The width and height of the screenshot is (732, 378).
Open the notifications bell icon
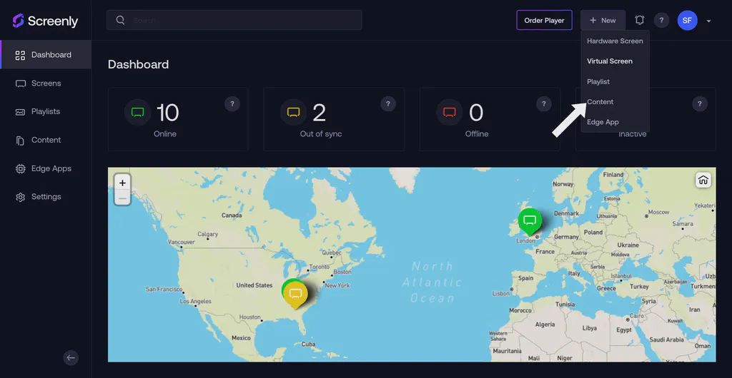pos(639,20)
